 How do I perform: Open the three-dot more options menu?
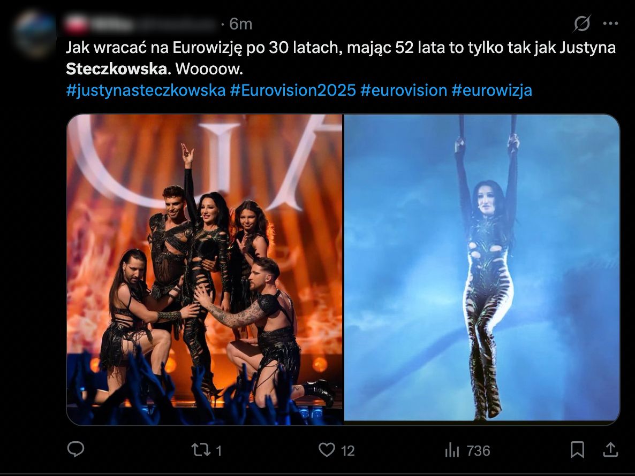click(610, 24)
